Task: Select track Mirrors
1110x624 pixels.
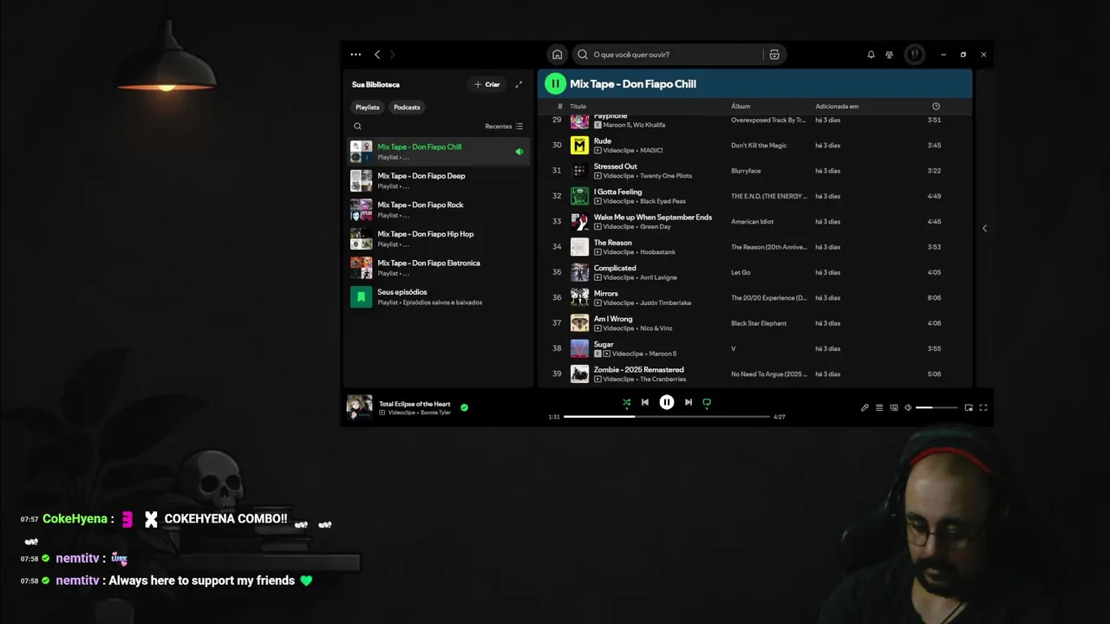Action: [x=754, y=298]
